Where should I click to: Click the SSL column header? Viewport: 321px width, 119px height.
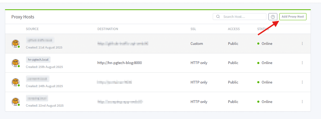pos(193,29)
